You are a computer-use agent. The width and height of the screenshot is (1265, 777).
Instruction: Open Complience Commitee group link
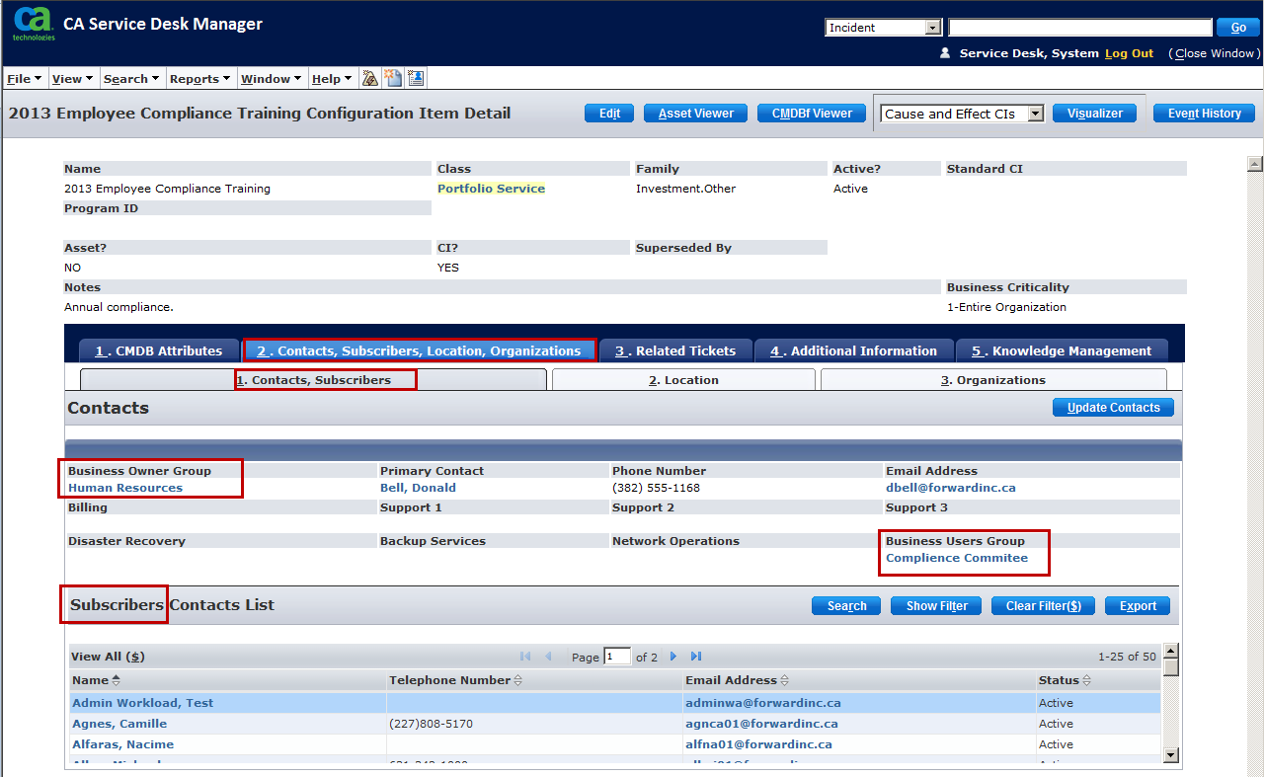point(957,558)
